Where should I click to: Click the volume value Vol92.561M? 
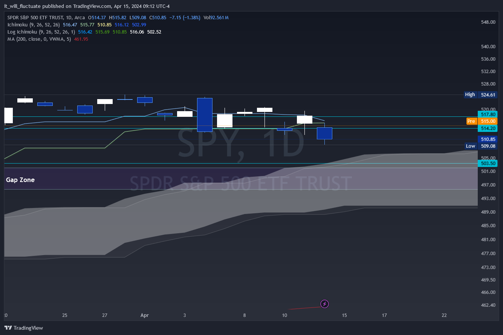216,18
